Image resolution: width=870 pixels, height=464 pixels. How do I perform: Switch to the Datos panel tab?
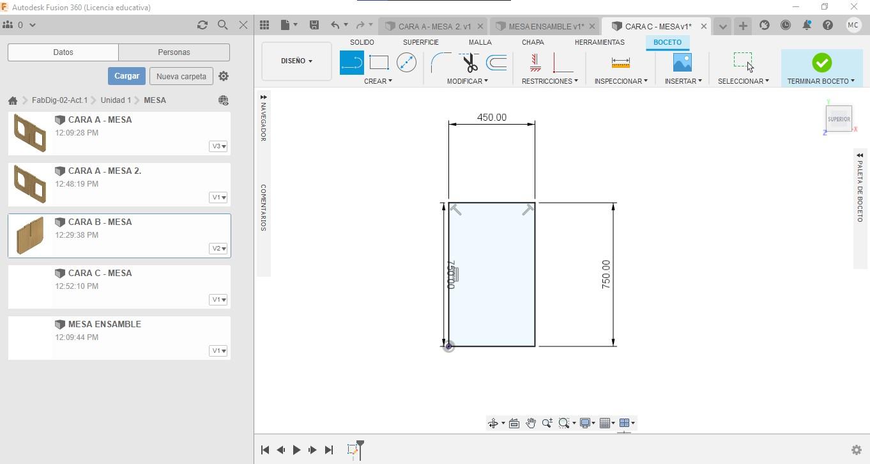63,52
